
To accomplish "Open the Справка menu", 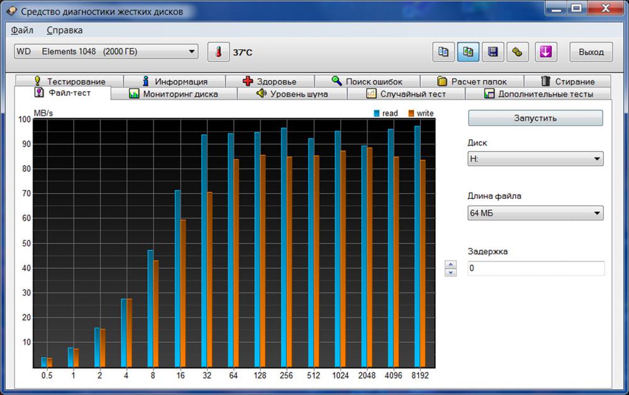I will tap(64, 30).
